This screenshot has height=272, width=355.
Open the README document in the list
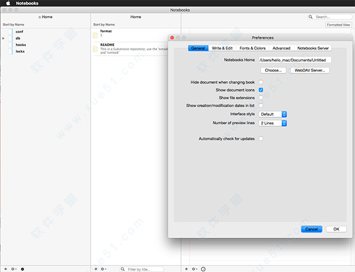(130, 49)
